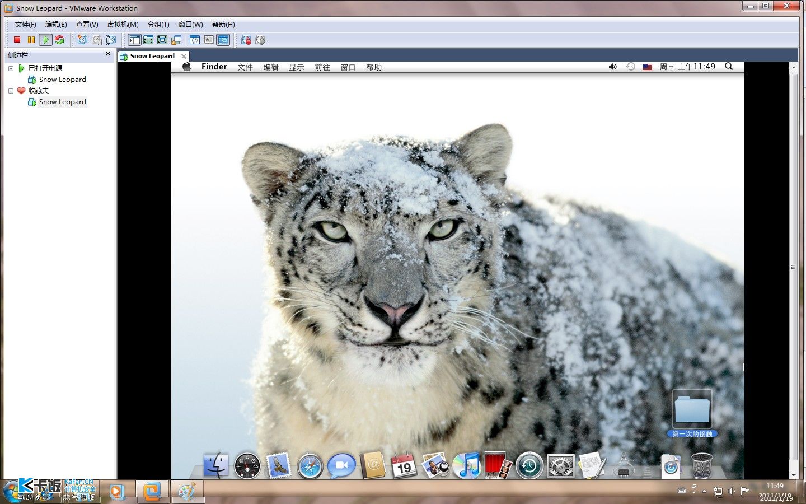This screenshot has height=504, width=806.
Task: Open the 虚拟机(M) menu
Action: (x=123, y=25)
